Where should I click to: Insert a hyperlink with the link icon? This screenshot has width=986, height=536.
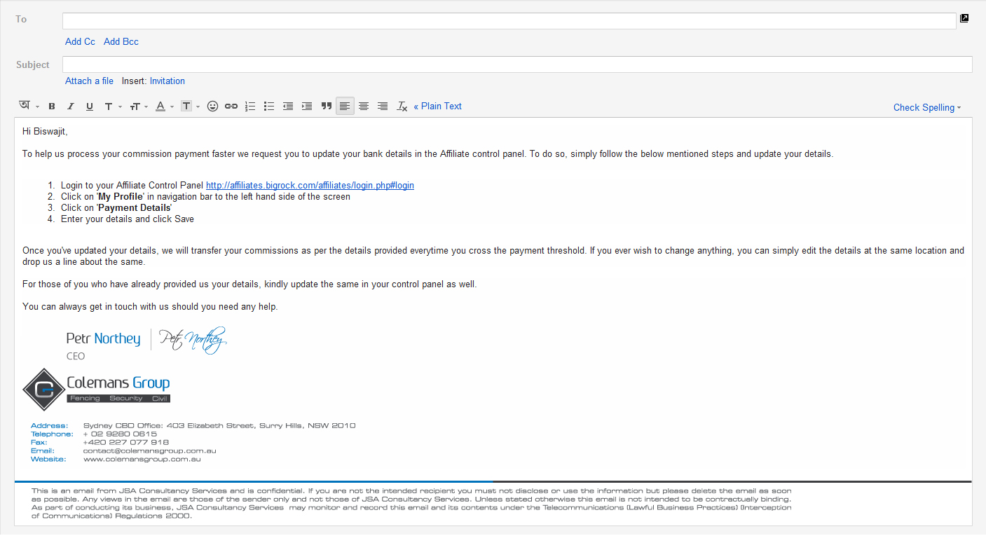pyautogui.click(x=231, y=106)
